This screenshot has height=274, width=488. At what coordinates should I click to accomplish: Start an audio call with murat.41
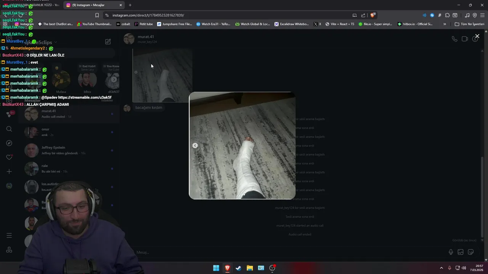(x=454, y=39)
